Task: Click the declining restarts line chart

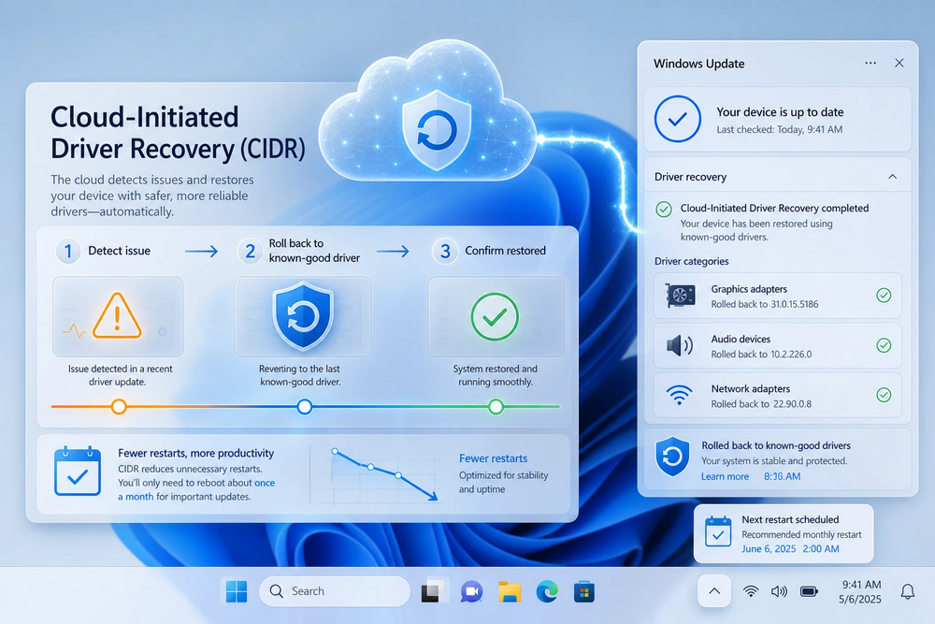Action: coord(384,474)
